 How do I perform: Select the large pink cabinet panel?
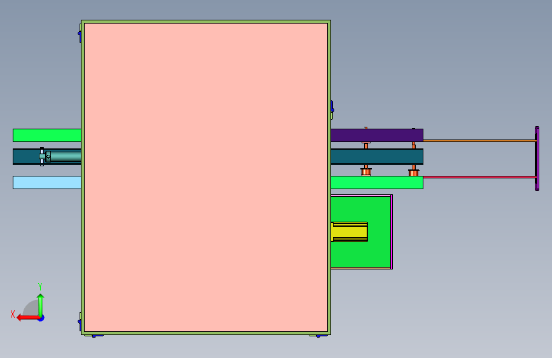pyautogui.click(x=206, y=177)
